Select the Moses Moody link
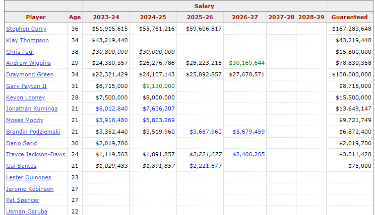This screenshot has width=375, height=215. pos(25,120)
